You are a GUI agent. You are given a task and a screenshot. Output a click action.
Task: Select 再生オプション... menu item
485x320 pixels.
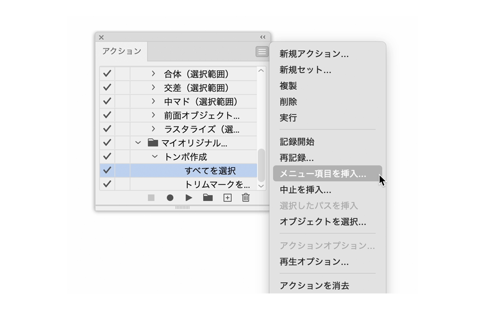pos(314,261)
